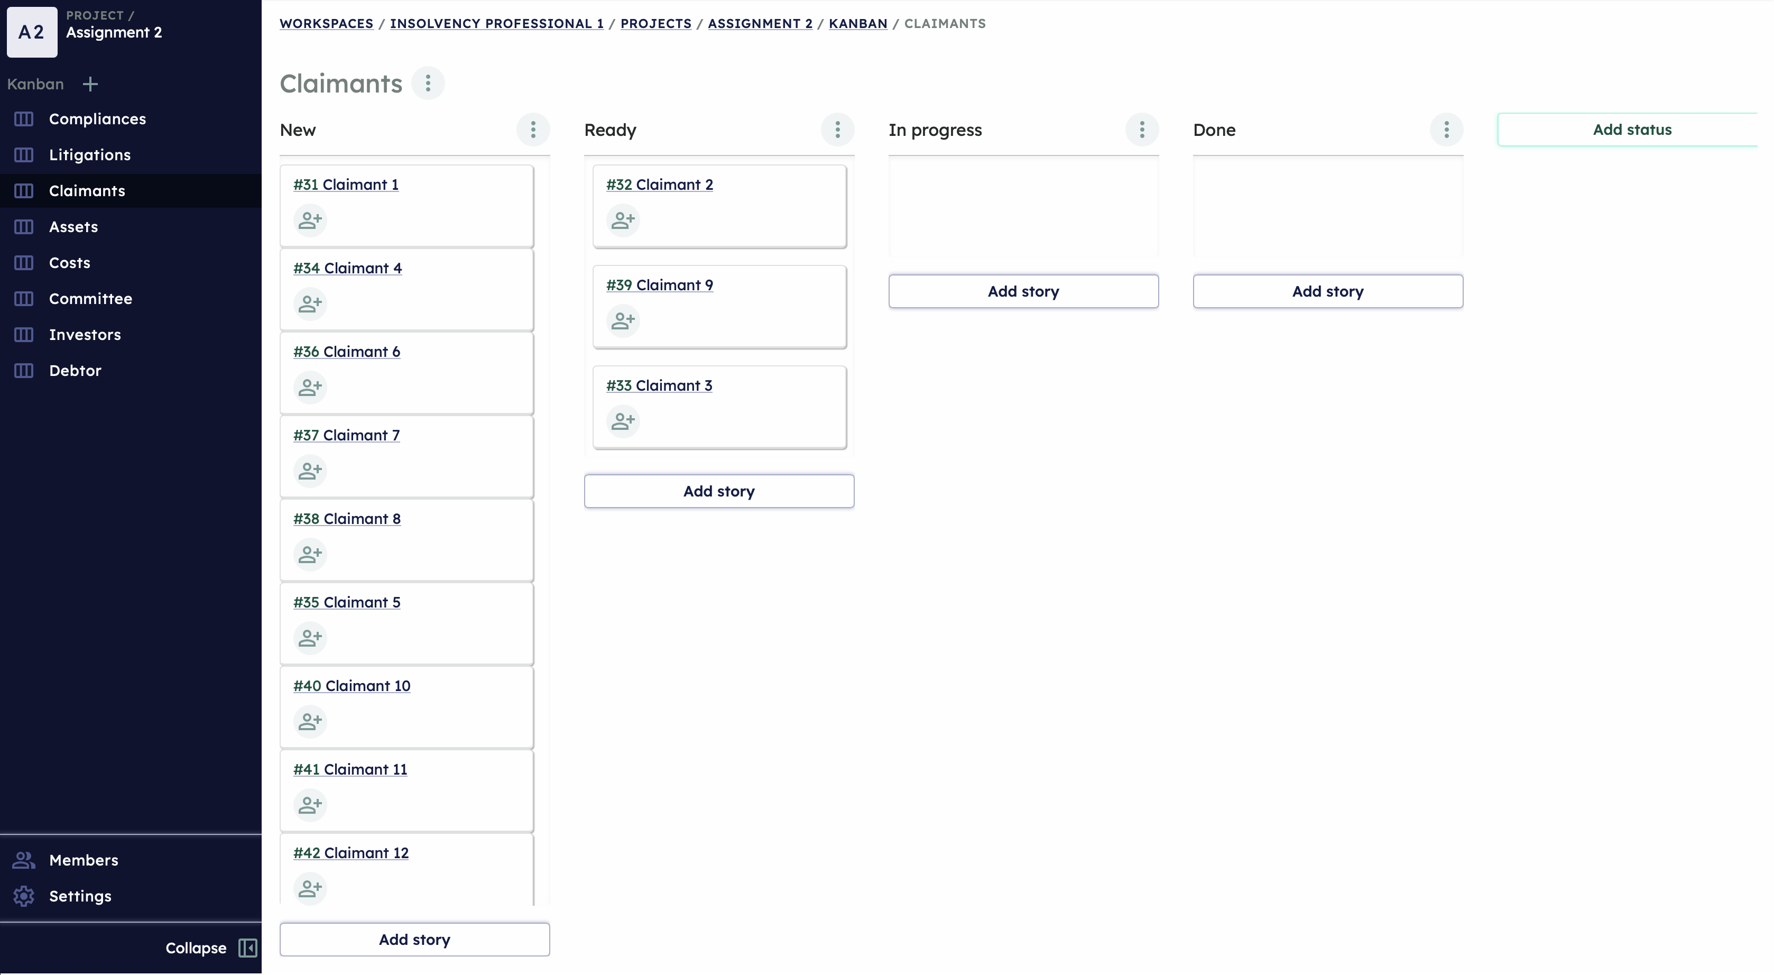Open story link #40 Claimant 10

(351, 686)
